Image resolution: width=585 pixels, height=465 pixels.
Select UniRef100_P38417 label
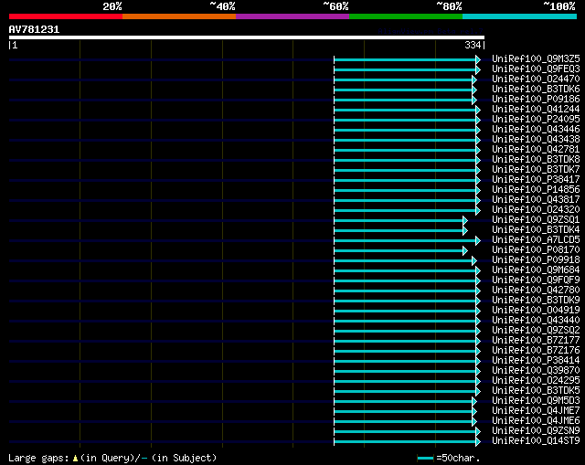point(536,180)
